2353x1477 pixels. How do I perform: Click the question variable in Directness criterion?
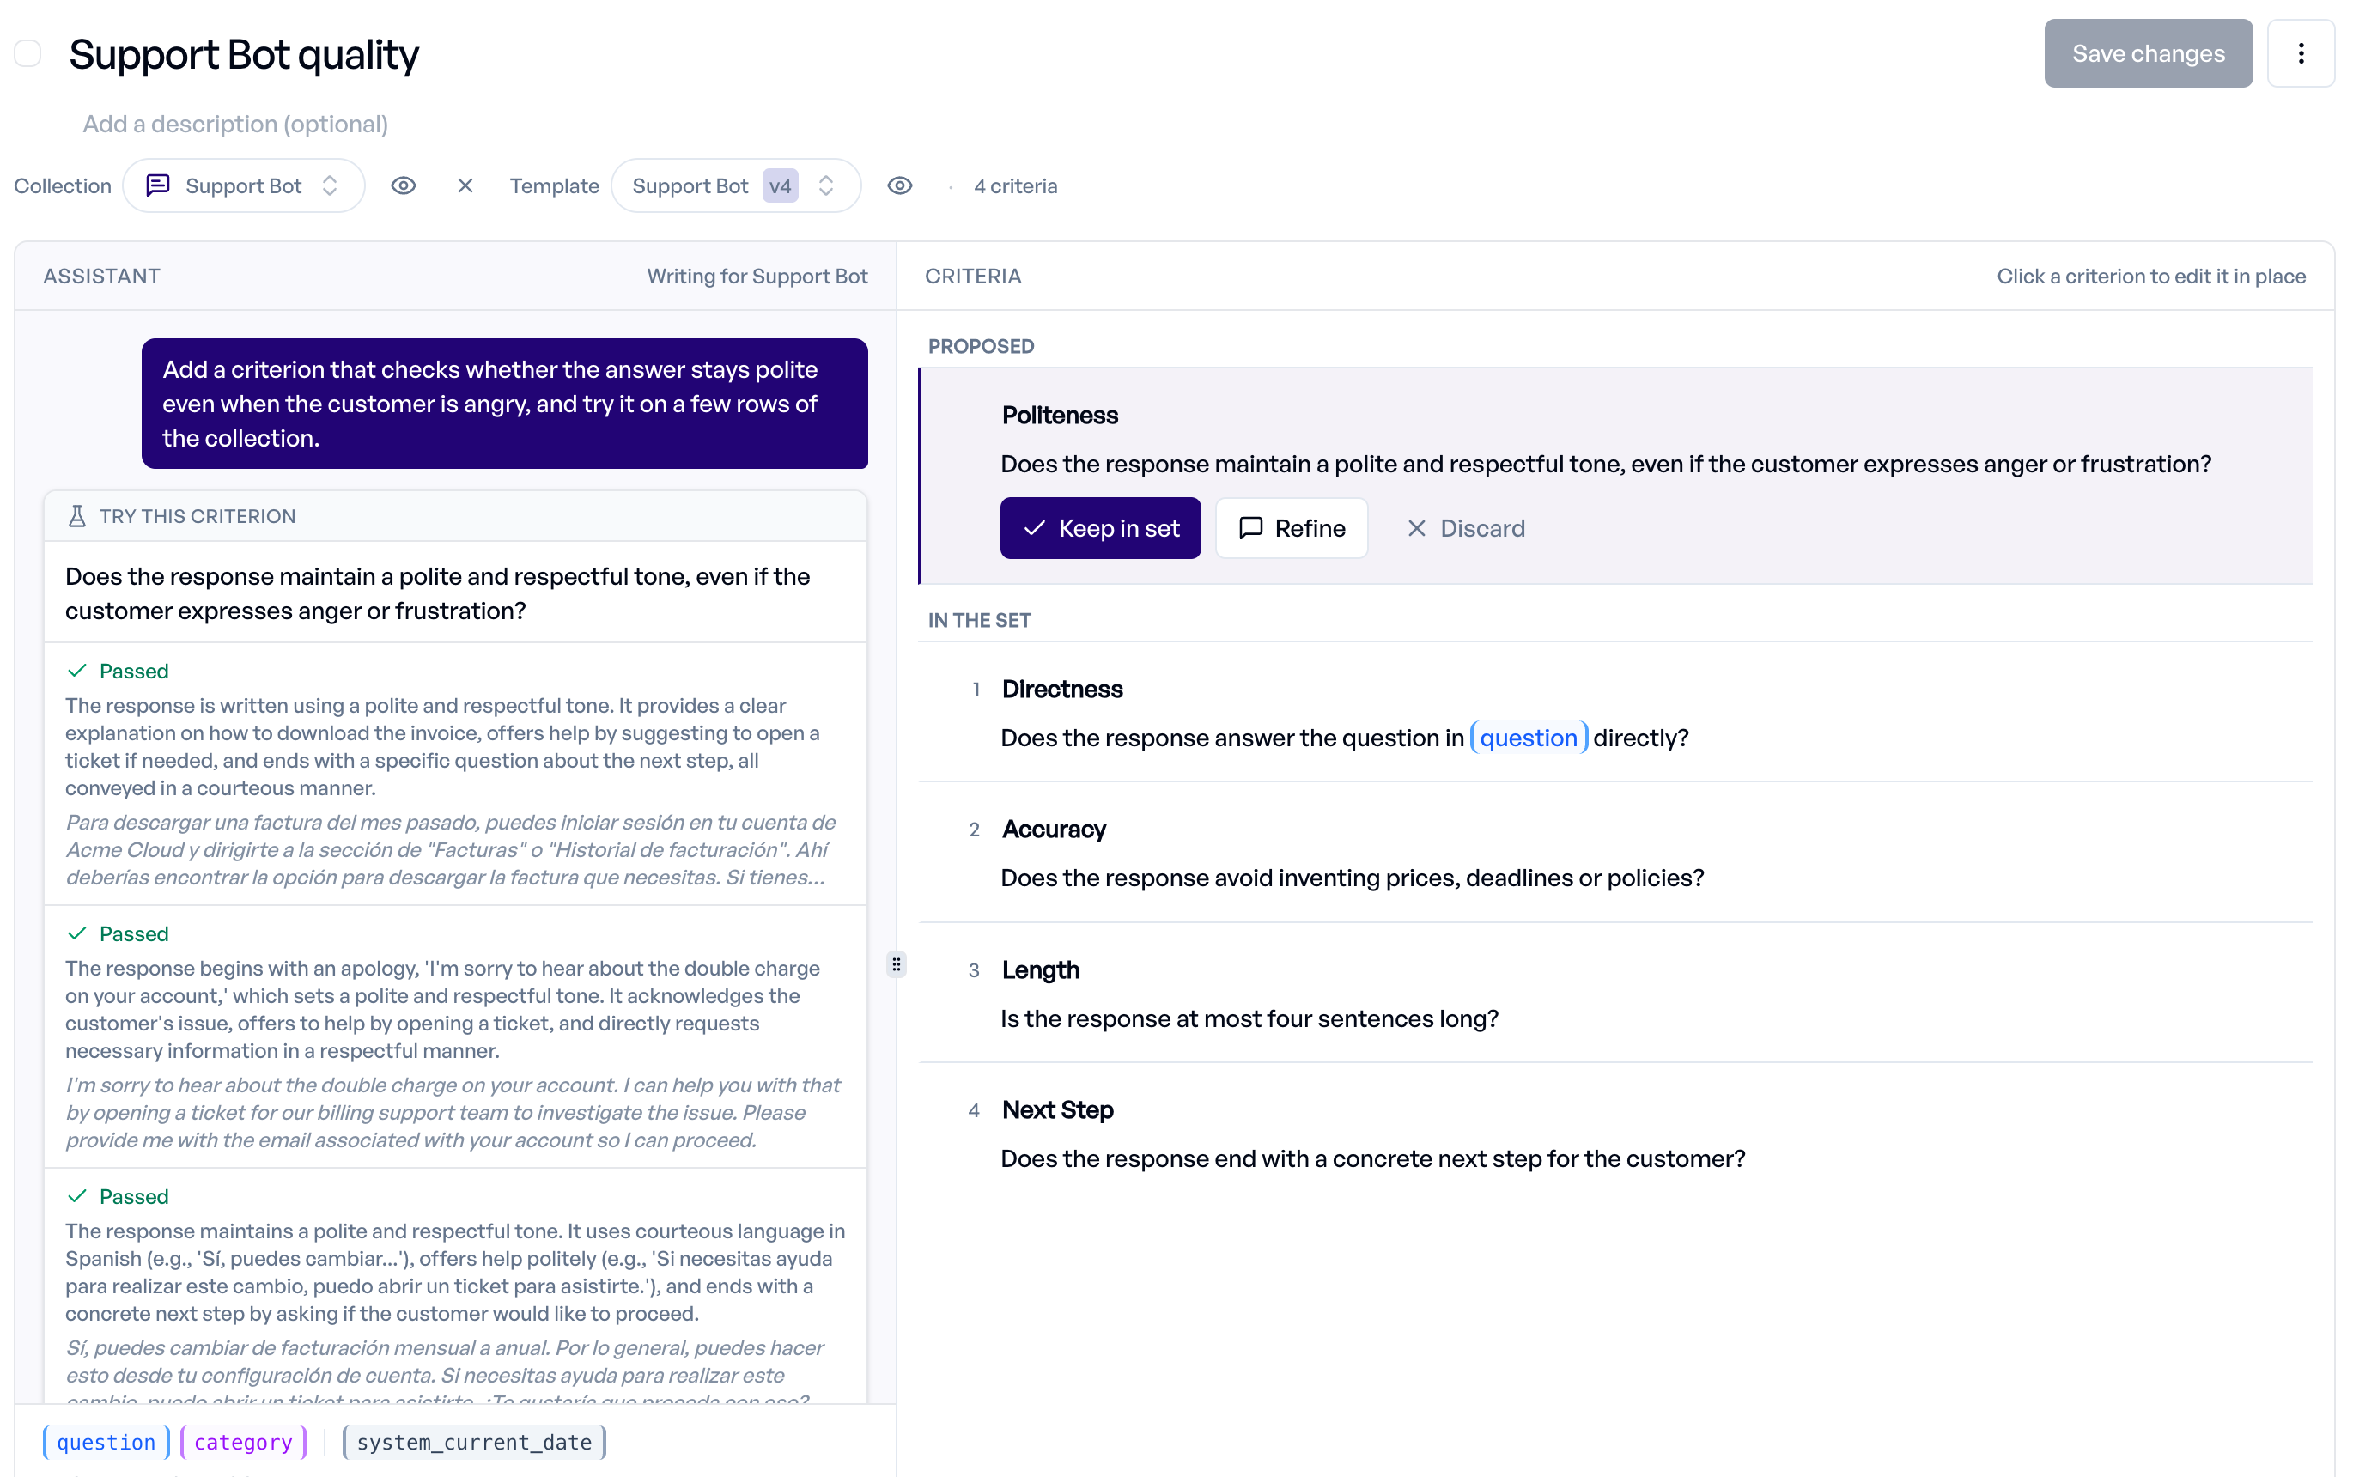[x=1528, y=738]
